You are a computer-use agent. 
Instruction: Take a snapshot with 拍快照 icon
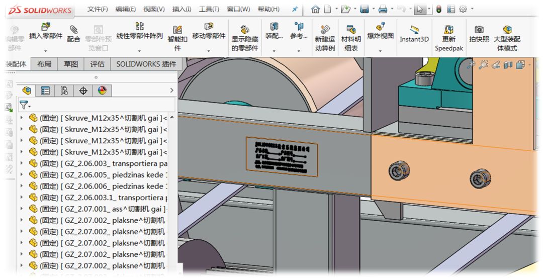[479, 29]
